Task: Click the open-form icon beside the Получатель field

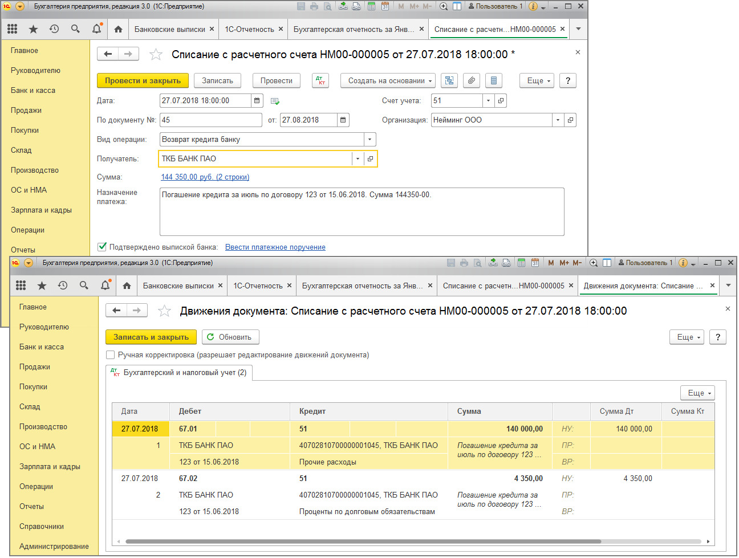Action: pos(370,159)
